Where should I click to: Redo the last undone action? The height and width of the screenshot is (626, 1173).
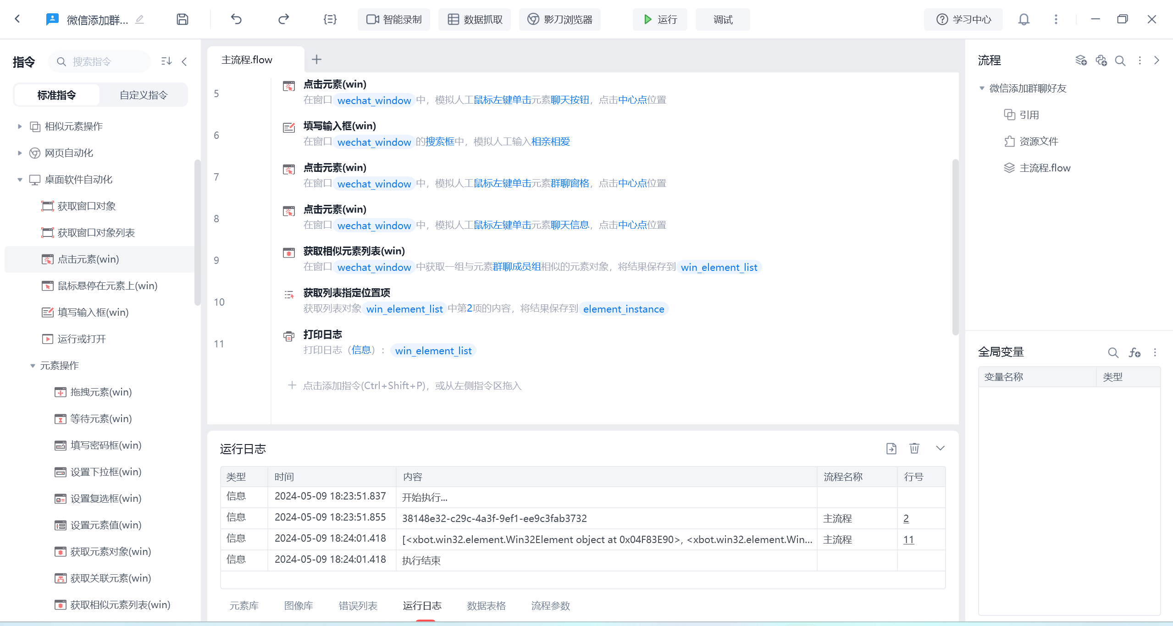coord(283,19)
